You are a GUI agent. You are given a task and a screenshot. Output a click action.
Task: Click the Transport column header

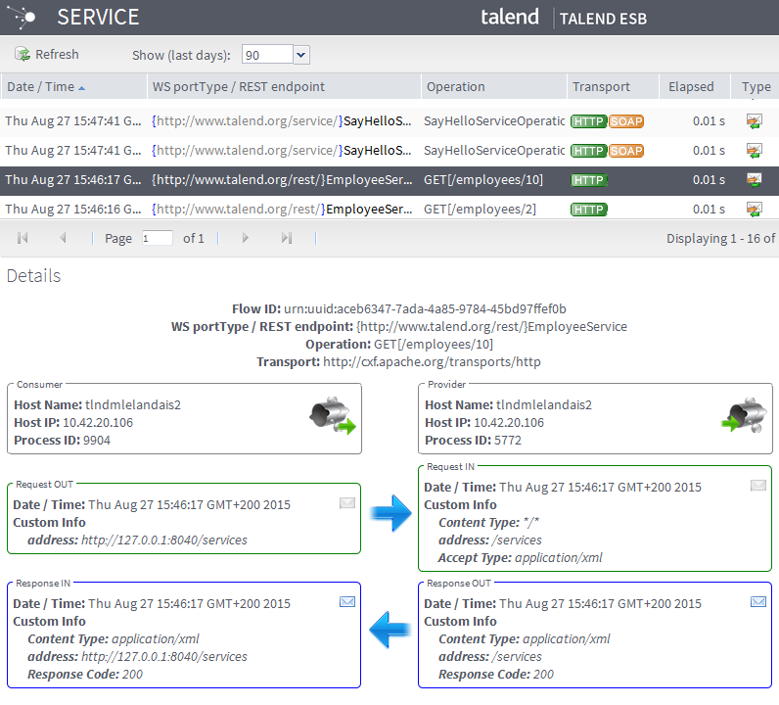coord(613,86)
